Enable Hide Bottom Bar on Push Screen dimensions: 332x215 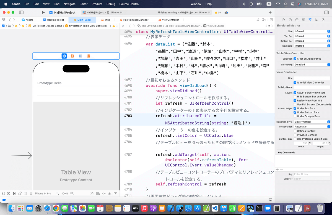point(295,97)
